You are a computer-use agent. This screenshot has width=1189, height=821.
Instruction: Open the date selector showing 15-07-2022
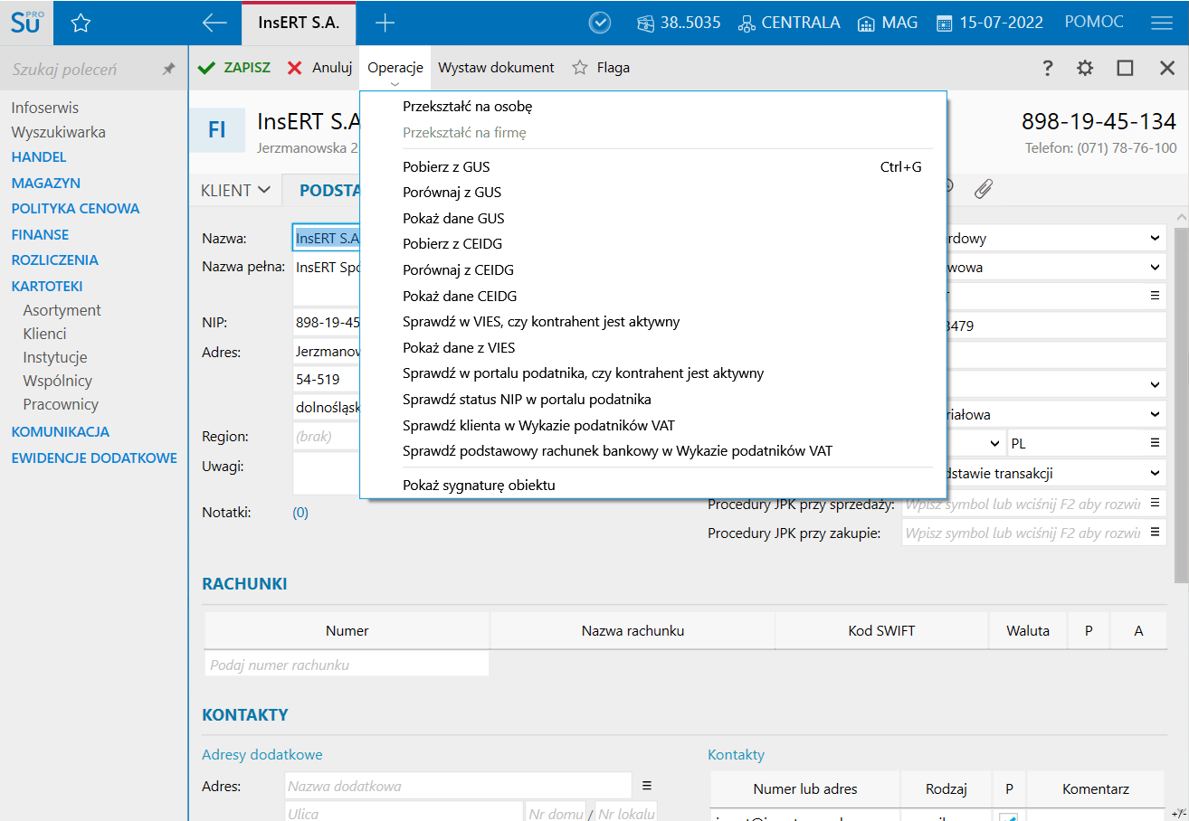pyautogui.click(x=990, y=23)
